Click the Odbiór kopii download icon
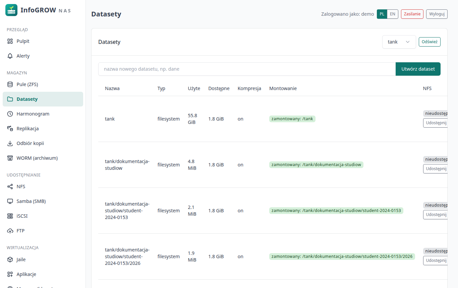This screenshot has width=458, height=288. click(x=10, y=143)
